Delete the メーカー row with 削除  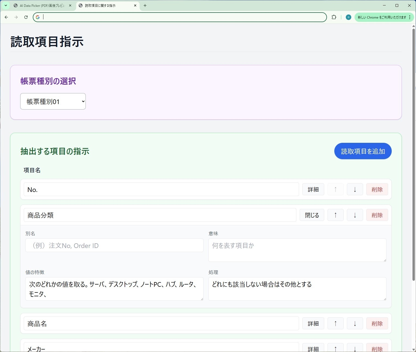[377, 348]
